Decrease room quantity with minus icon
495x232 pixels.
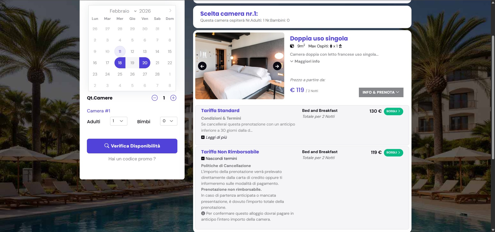155,98
